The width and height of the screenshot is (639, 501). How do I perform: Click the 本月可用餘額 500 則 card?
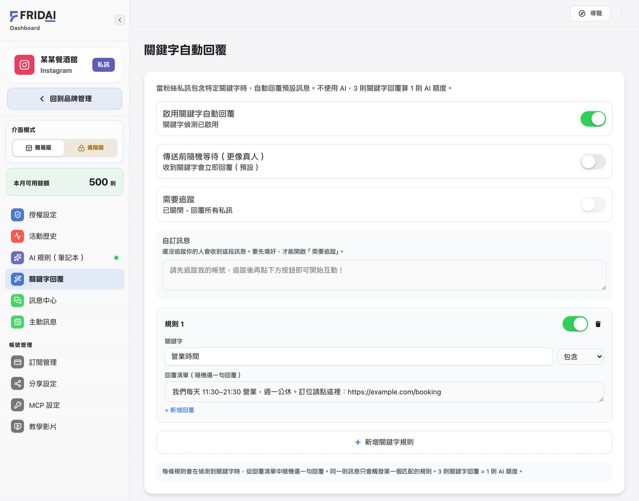65,182
